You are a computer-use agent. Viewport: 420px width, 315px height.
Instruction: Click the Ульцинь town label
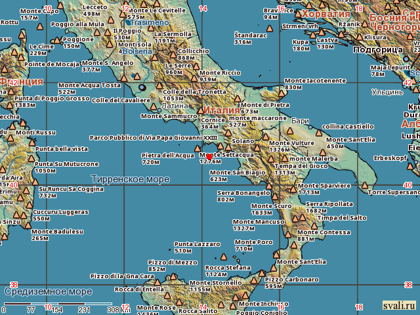pyautogui.click(x=387, y=93)
